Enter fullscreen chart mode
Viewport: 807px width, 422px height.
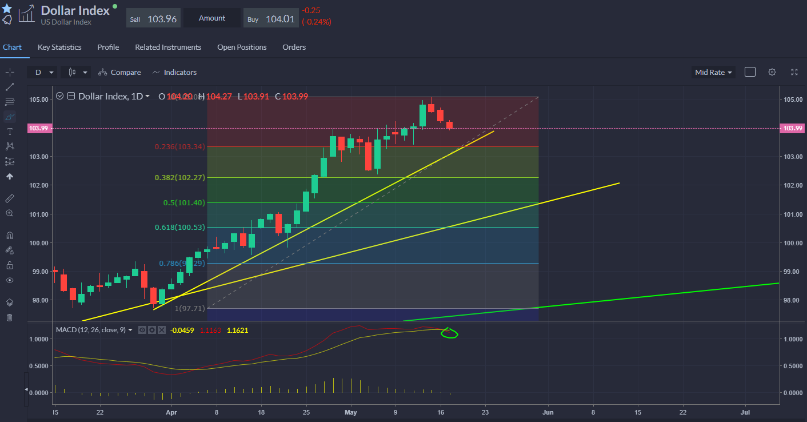point(794,72)
